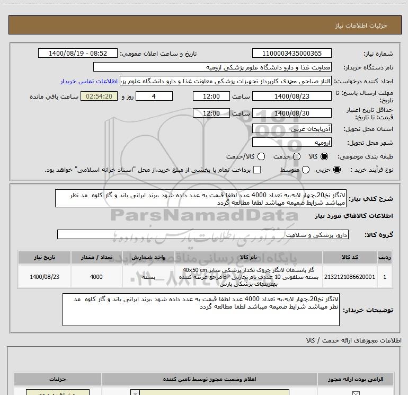
Task: Click the remaining time 02:54:20 countdown field
Action: (99, 96)
